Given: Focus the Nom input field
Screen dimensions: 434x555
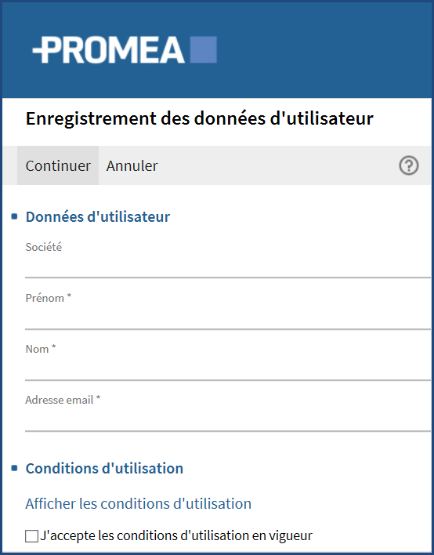Looking at the screenshot, I should (228, 369).
